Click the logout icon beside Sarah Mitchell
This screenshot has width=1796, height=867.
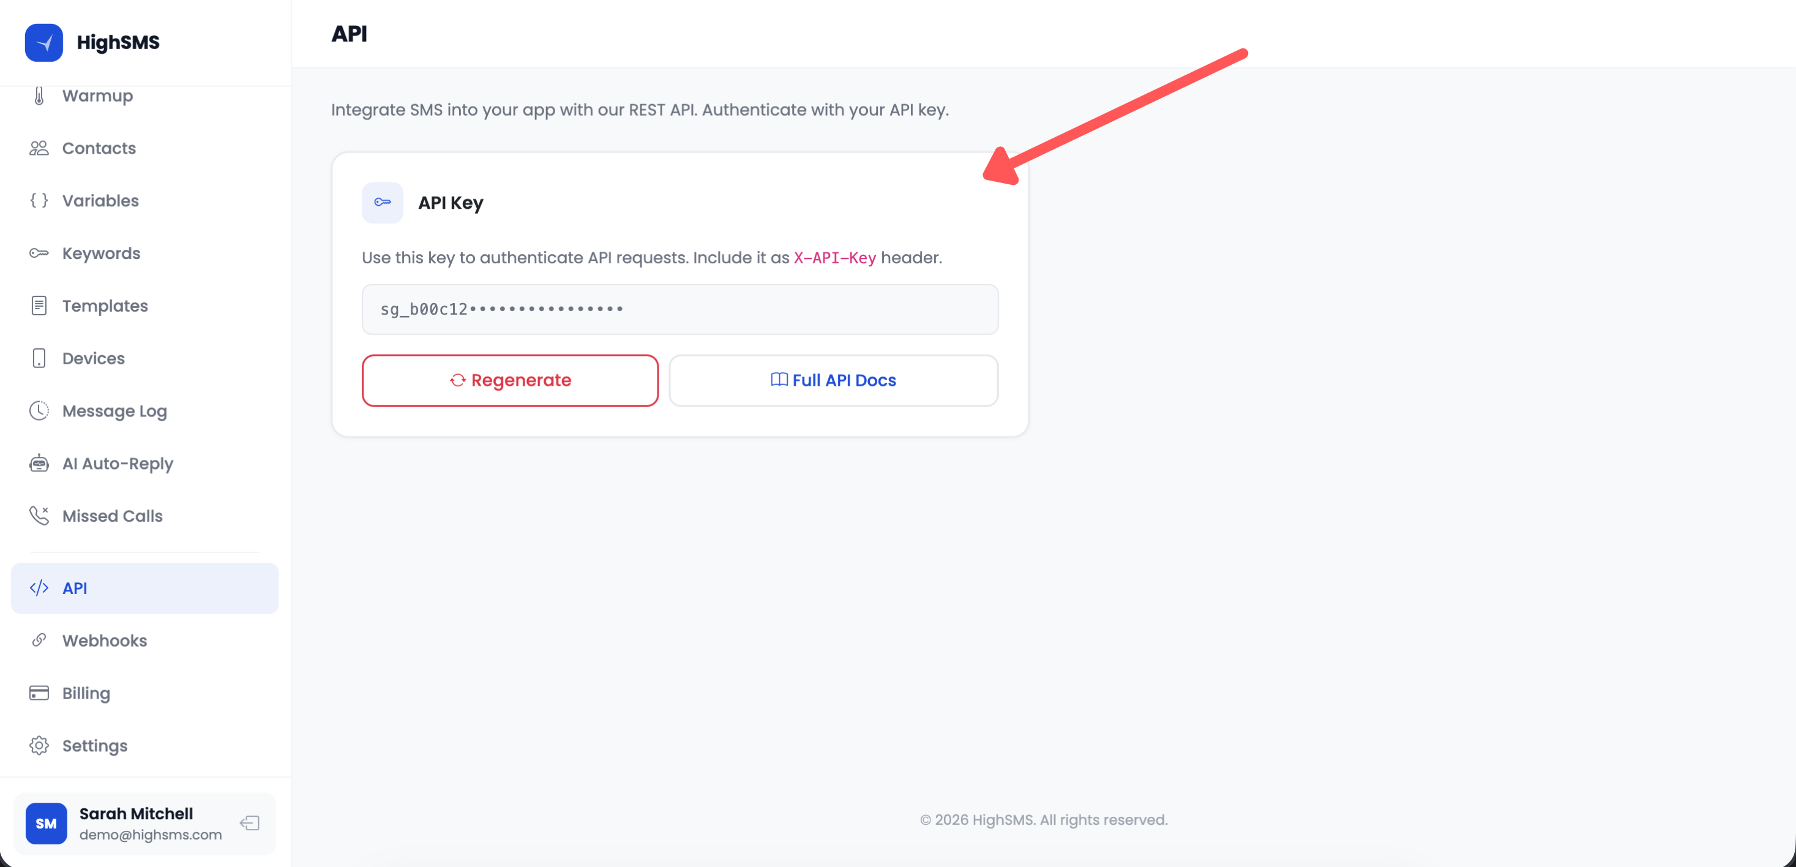point(249,823)
